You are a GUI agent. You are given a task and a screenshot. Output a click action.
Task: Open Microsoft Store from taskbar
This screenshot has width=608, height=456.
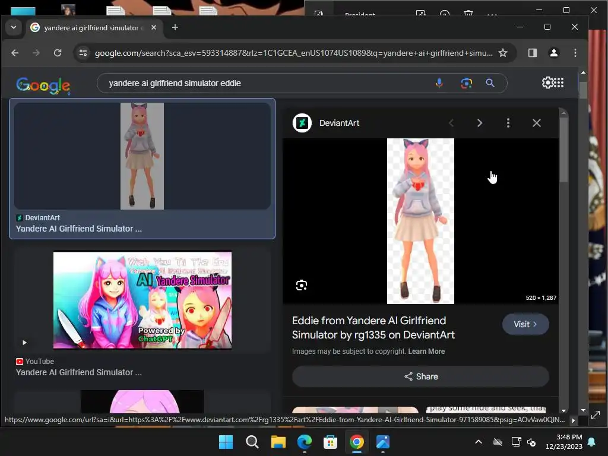pyautogui.click(x=330, y=442)
